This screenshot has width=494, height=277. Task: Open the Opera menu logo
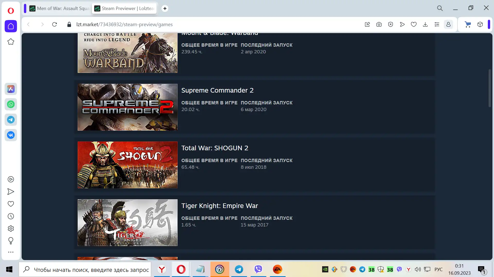11,11
